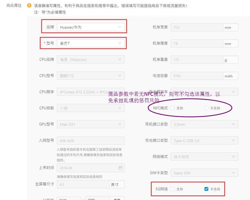Viewport: 250px width, 200px height.
Task: Expand the 充电器功率 dropdown
Action: pyautogui.click(x=204, y=92)
